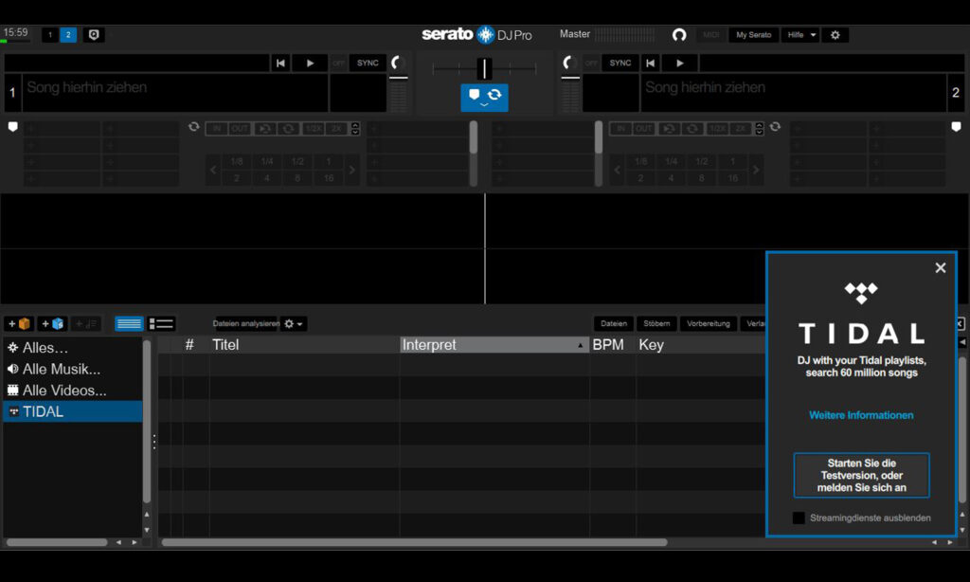The width and height of the screenshot is (970, 582).
Task: Skip to track start on deck 1
Action: pos(280,63)
